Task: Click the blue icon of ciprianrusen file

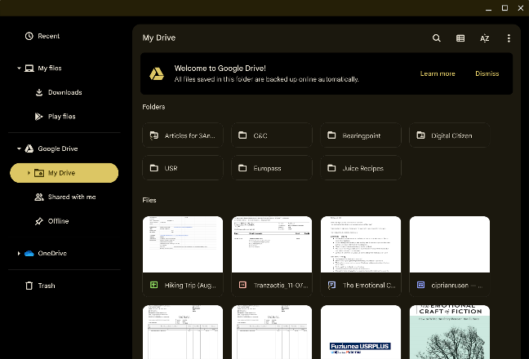Action: [420, 286]
